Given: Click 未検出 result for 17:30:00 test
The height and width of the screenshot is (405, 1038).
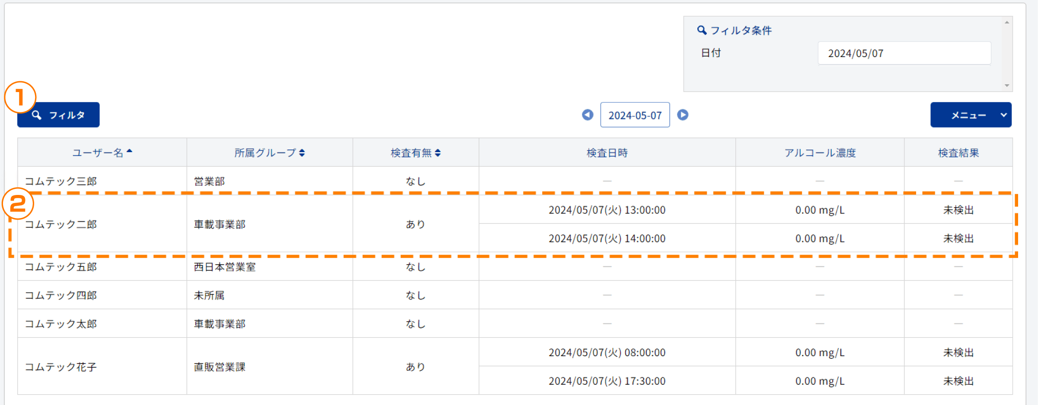Looking at the screenshot, I should point(958,381).
